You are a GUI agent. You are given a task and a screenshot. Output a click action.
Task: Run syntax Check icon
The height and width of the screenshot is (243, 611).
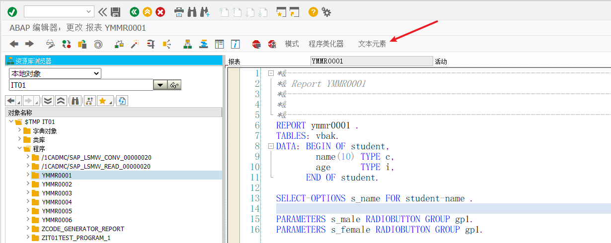coord(119,44)
